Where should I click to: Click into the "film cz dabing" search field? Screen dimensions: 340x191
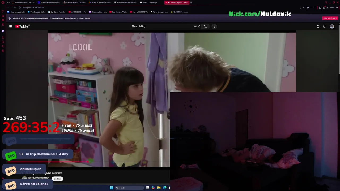pos(162,26)
